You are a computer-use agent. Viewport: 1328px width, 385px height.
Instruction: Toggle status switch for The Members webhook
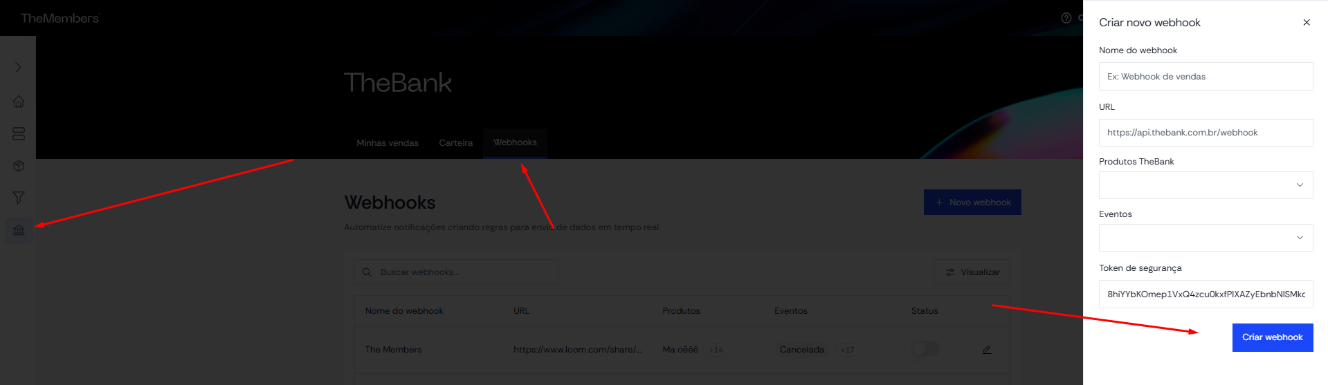(x=925, y=348)
